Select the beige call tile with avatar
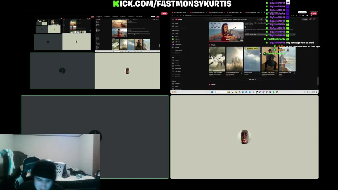 pyautogui.click(x=245, y=137)
